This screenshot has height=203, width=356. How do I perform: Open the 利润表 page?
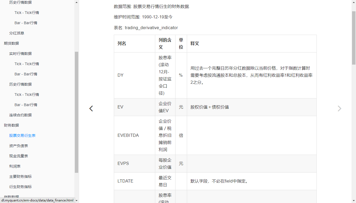pos(15,166)
